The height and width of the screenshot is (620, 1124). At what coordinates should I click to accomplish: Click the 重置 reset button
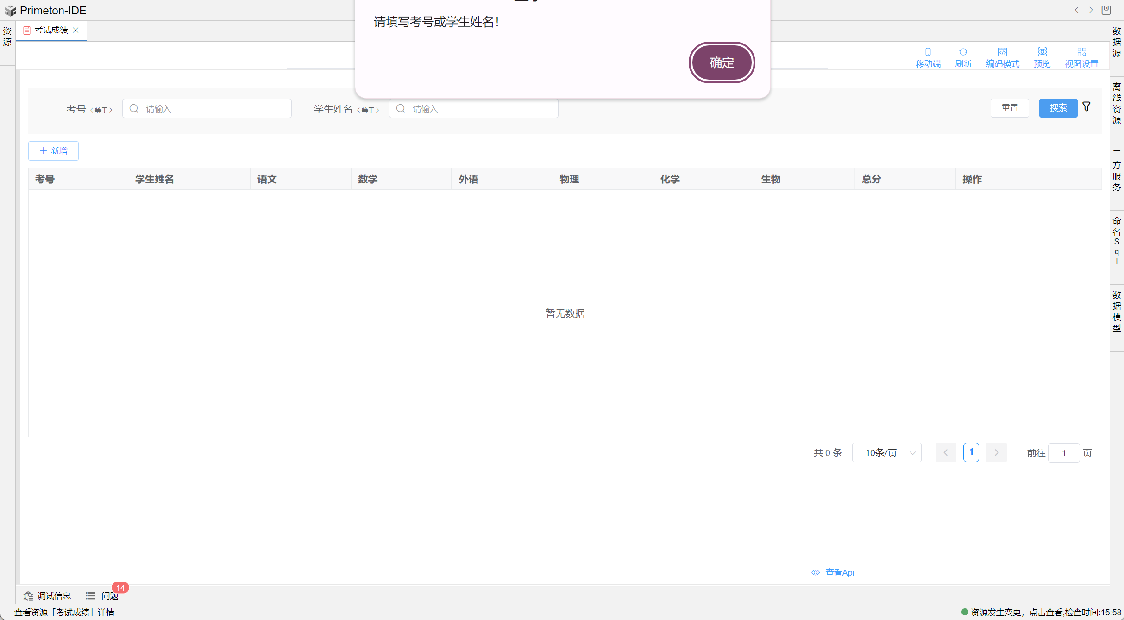click(x=1010, y=108)
